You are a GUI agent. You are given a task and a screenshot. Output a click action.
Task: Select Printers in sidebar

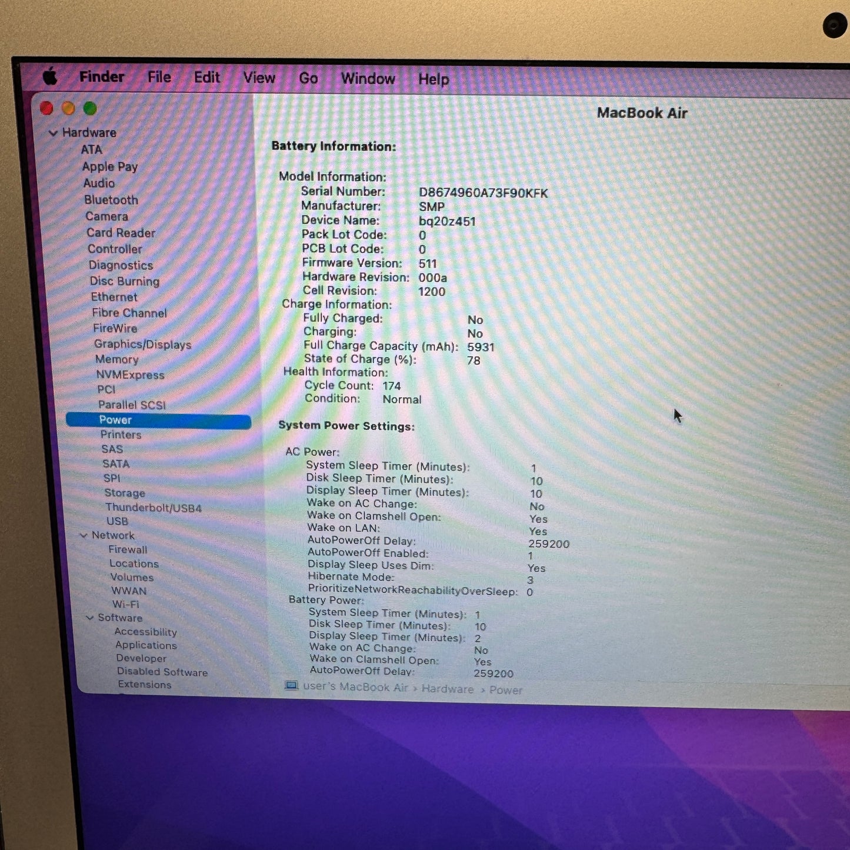(121, 435)
